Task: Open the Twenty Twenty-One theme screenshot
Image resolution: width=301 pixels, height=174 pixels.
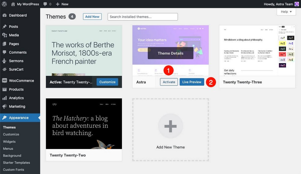Action: (84, 51)
